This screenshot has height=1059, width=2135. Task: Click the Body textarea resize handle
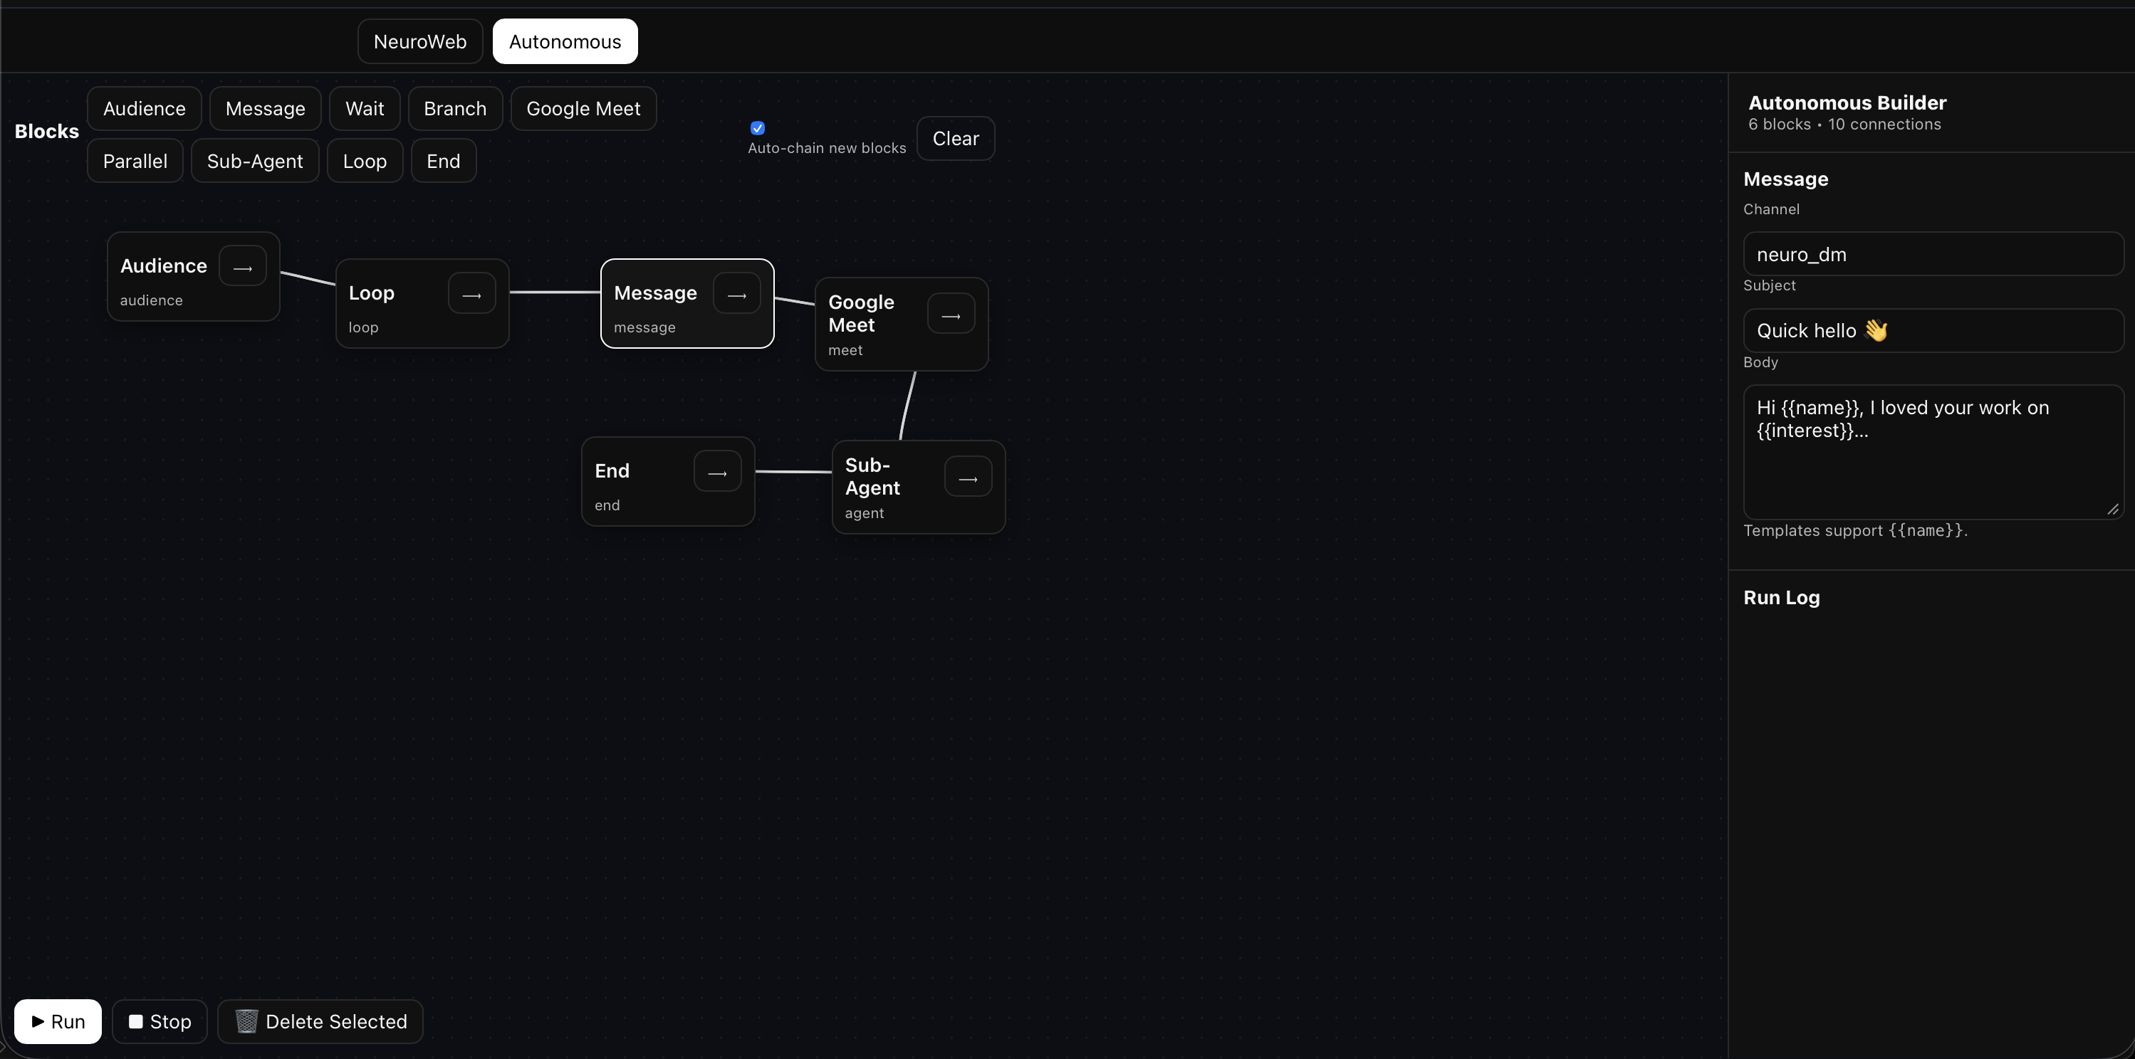point(2113,509)
